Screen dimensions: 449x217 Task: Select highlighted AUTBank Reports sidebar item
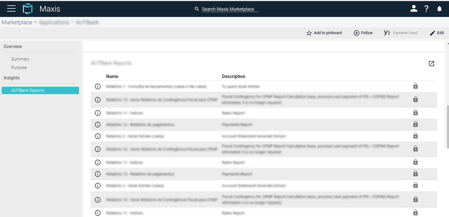point(40,90)
